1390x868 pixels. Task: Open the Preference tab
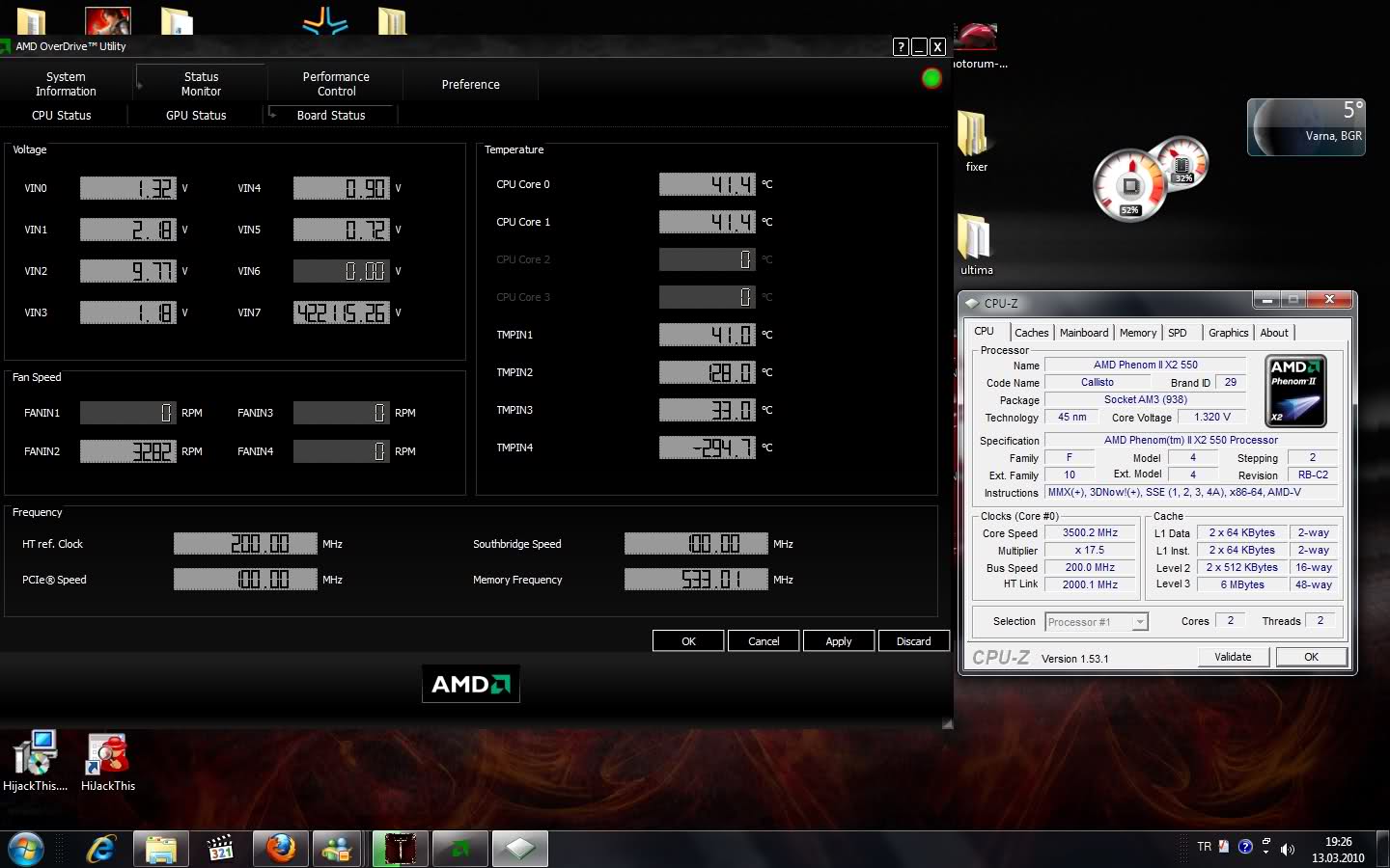click(x=470, y=84)
